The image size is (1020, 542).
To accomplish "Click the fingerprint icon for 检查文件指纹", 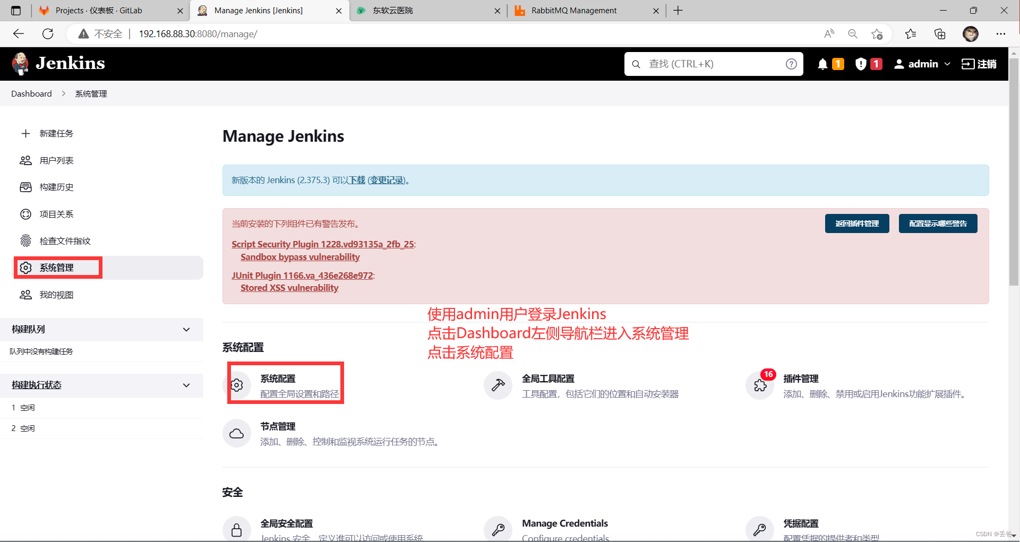I will point(25,241).
